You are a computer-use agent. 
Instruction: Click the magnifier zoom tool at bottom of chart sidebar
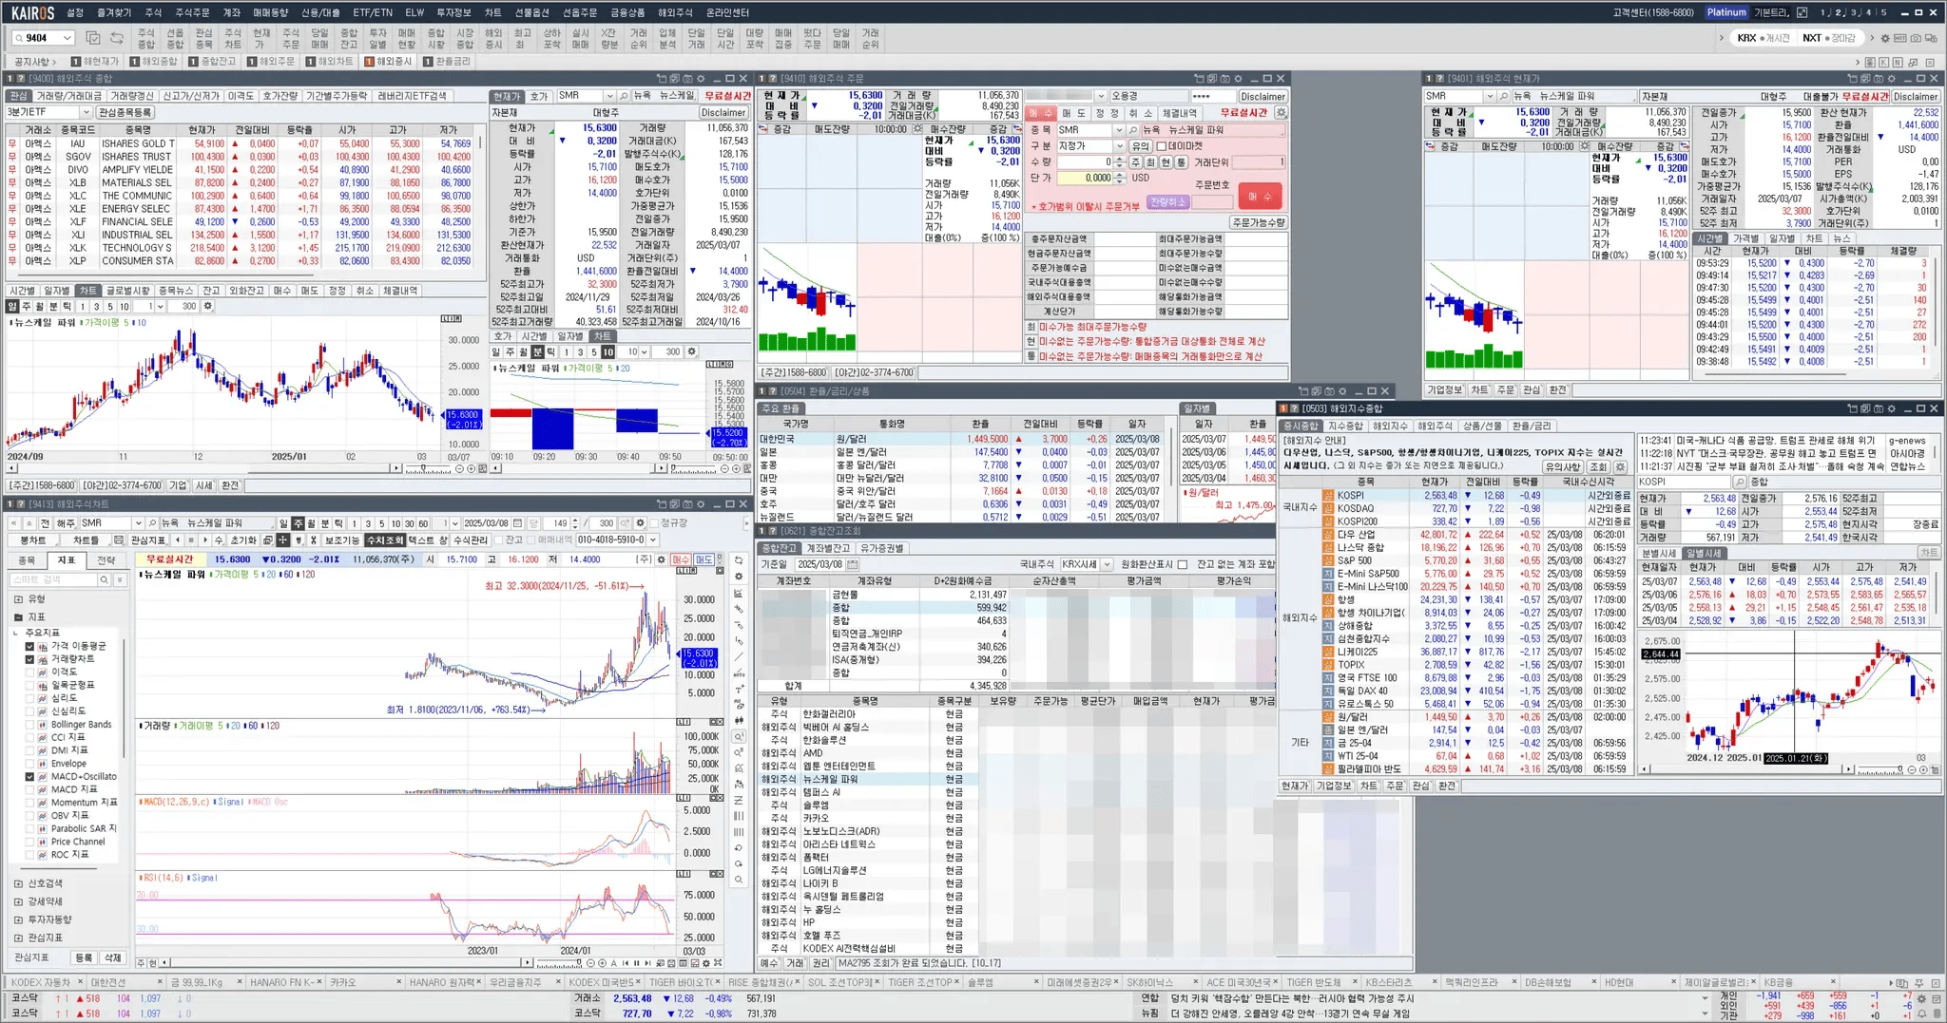point(739,880)
